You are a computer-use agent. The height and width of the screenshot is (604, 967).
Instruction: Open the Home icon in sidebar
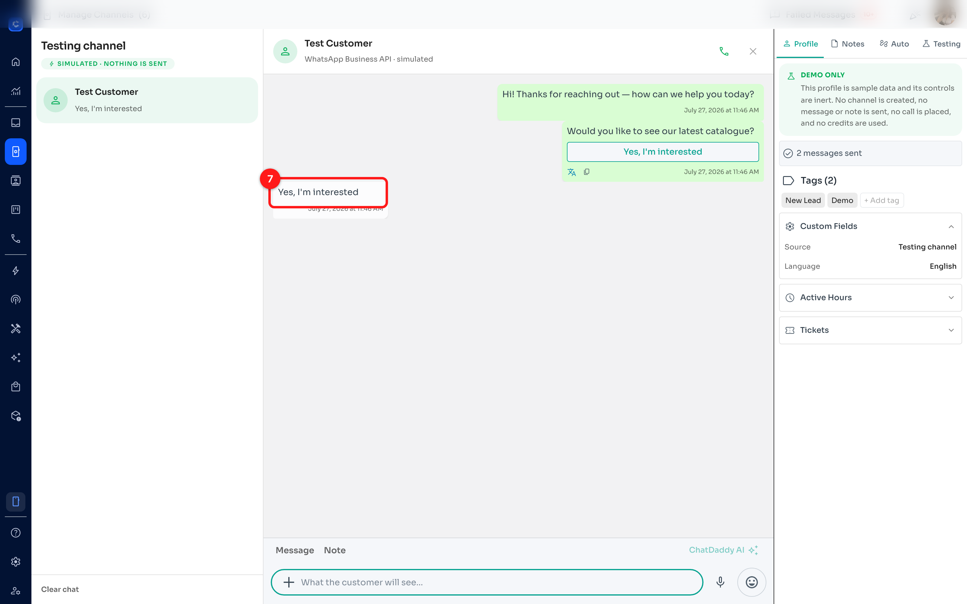(x=16, y=62)
